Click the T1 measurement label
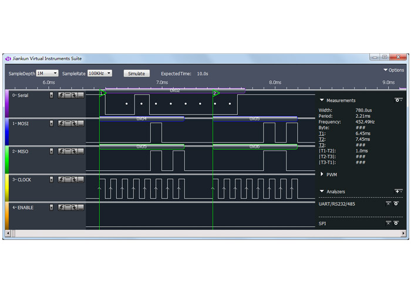Image resolution: width=411 pixels, height=308 pixels. click(322, 133)
